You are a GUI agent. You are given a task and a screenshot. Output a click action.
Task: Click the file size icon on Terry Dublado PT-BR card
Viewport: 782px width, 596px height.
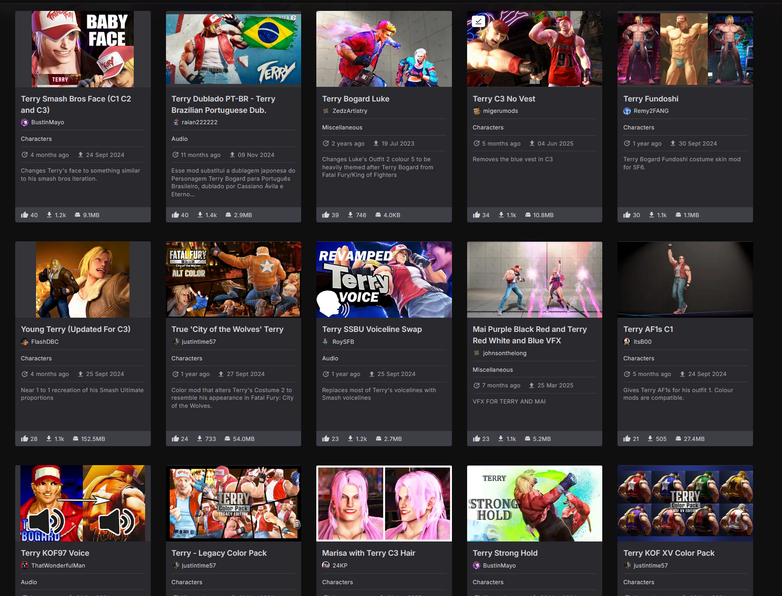coord(229,215)
